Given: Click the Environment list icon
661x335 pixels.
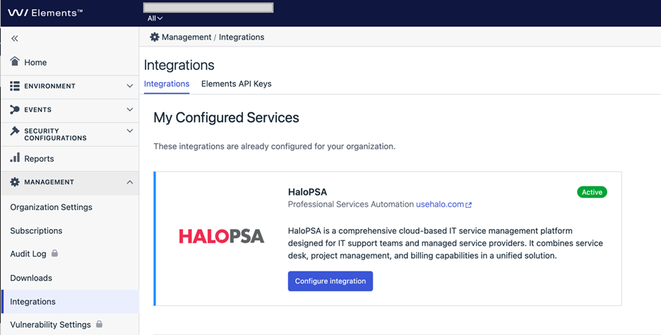Looking at the screenshot, I should (x=15, y=86).
